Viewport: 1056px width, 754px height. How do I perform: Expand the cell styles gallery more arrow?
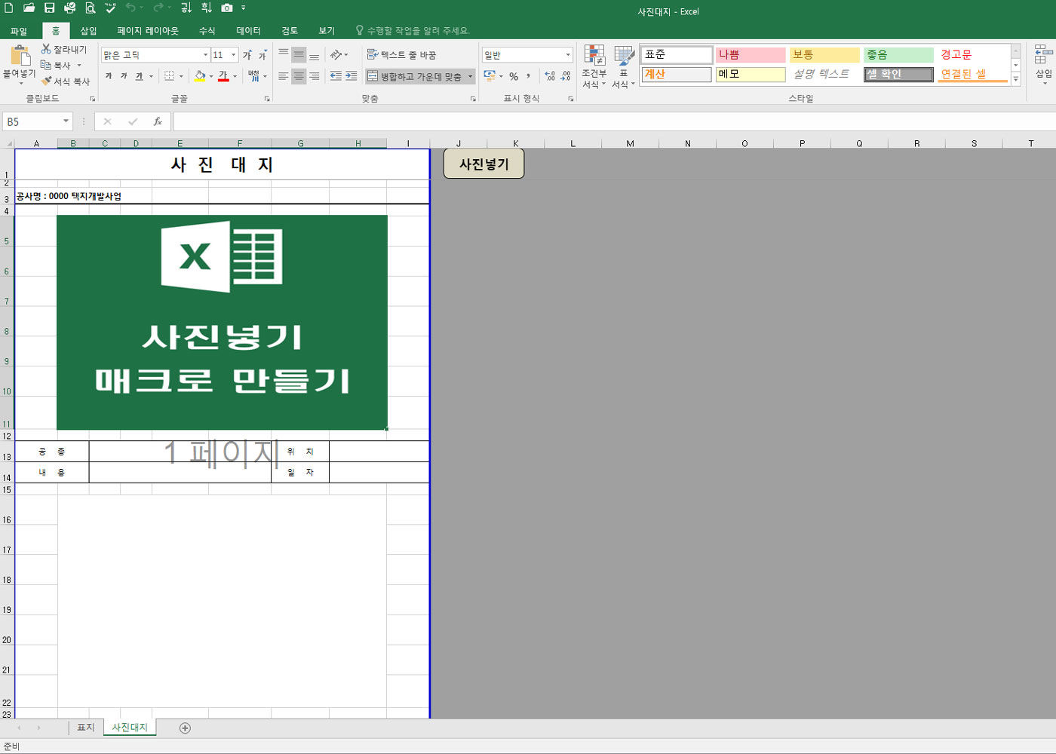coord(1016,78)
